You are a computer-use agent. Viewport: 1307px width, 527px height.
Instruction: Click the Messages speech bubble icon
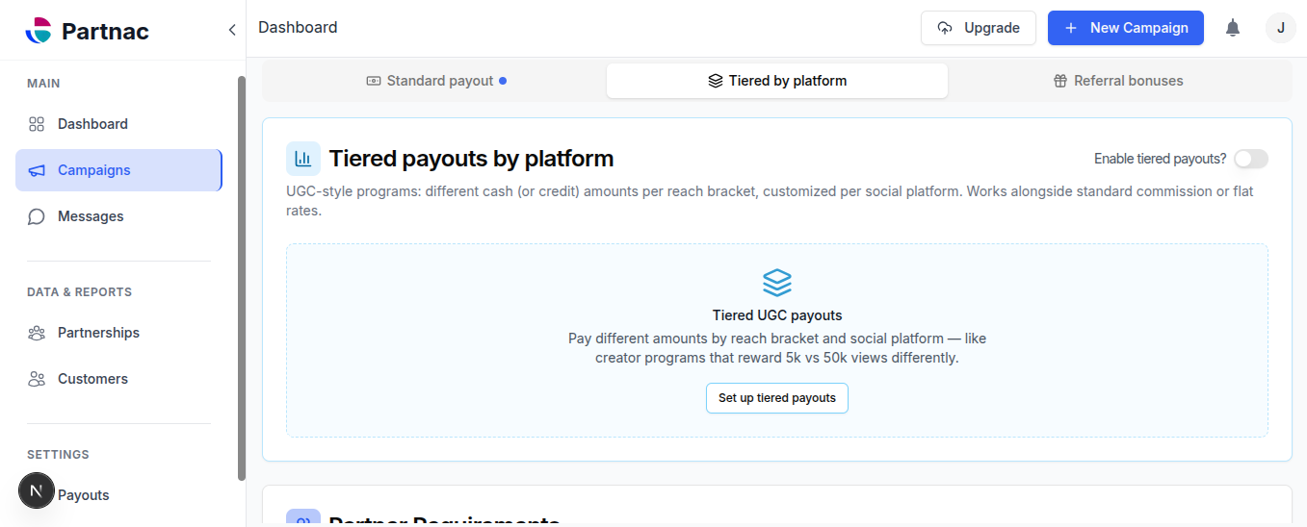[x=37, y=216]
